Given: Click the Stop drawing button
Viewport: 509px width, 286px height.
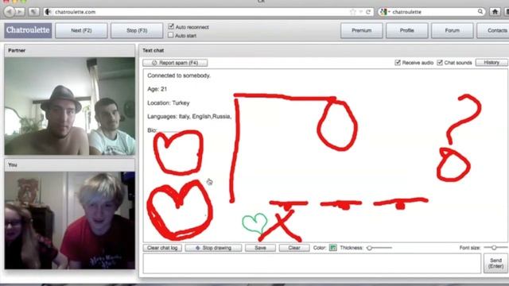Looking at the screenshot, I should pos(213,248).
